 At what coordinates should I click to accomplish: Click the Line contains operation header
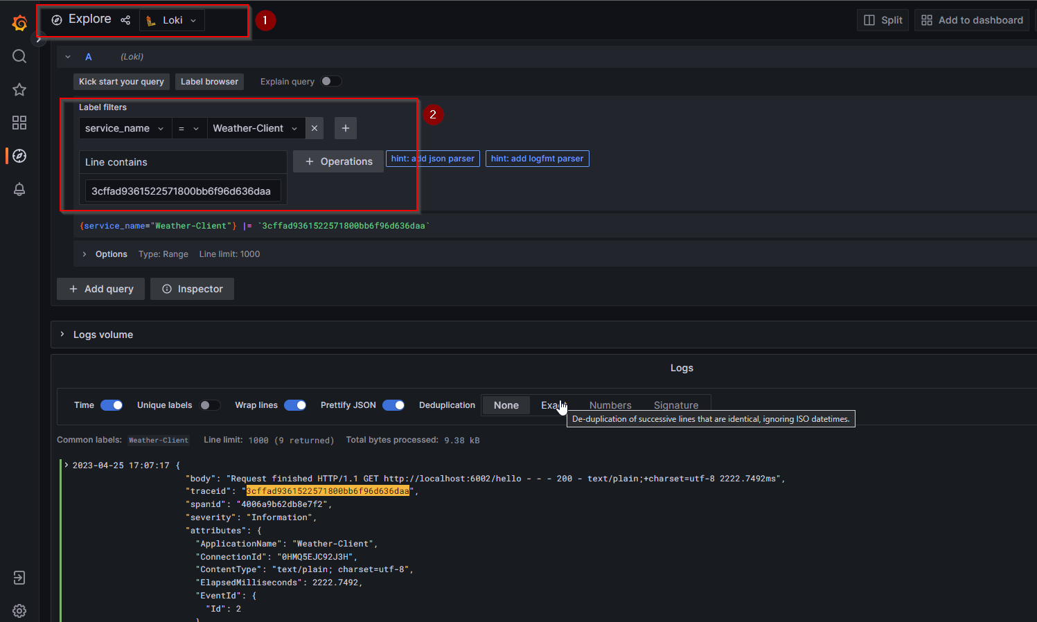click(x=183, y=162)
